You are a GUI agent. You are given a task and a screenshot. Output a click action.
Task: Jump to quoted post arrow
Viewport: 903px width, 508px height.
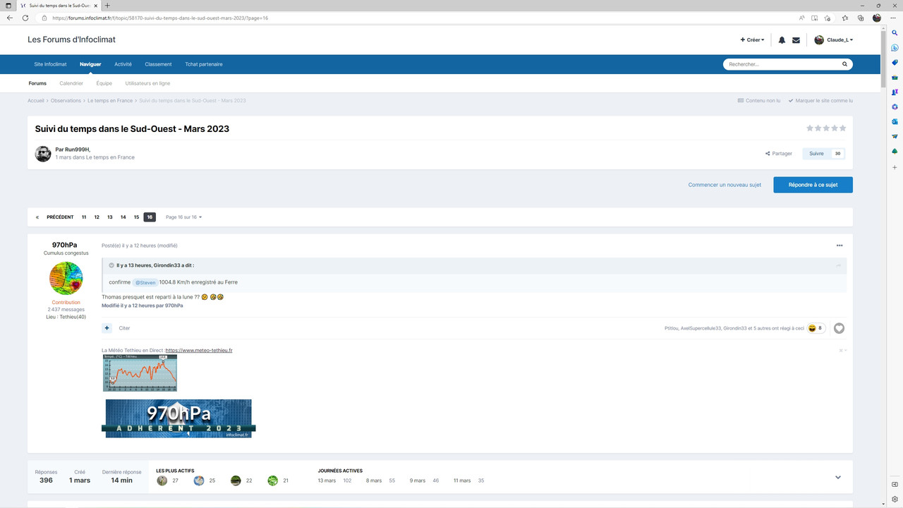pos(839,265)
